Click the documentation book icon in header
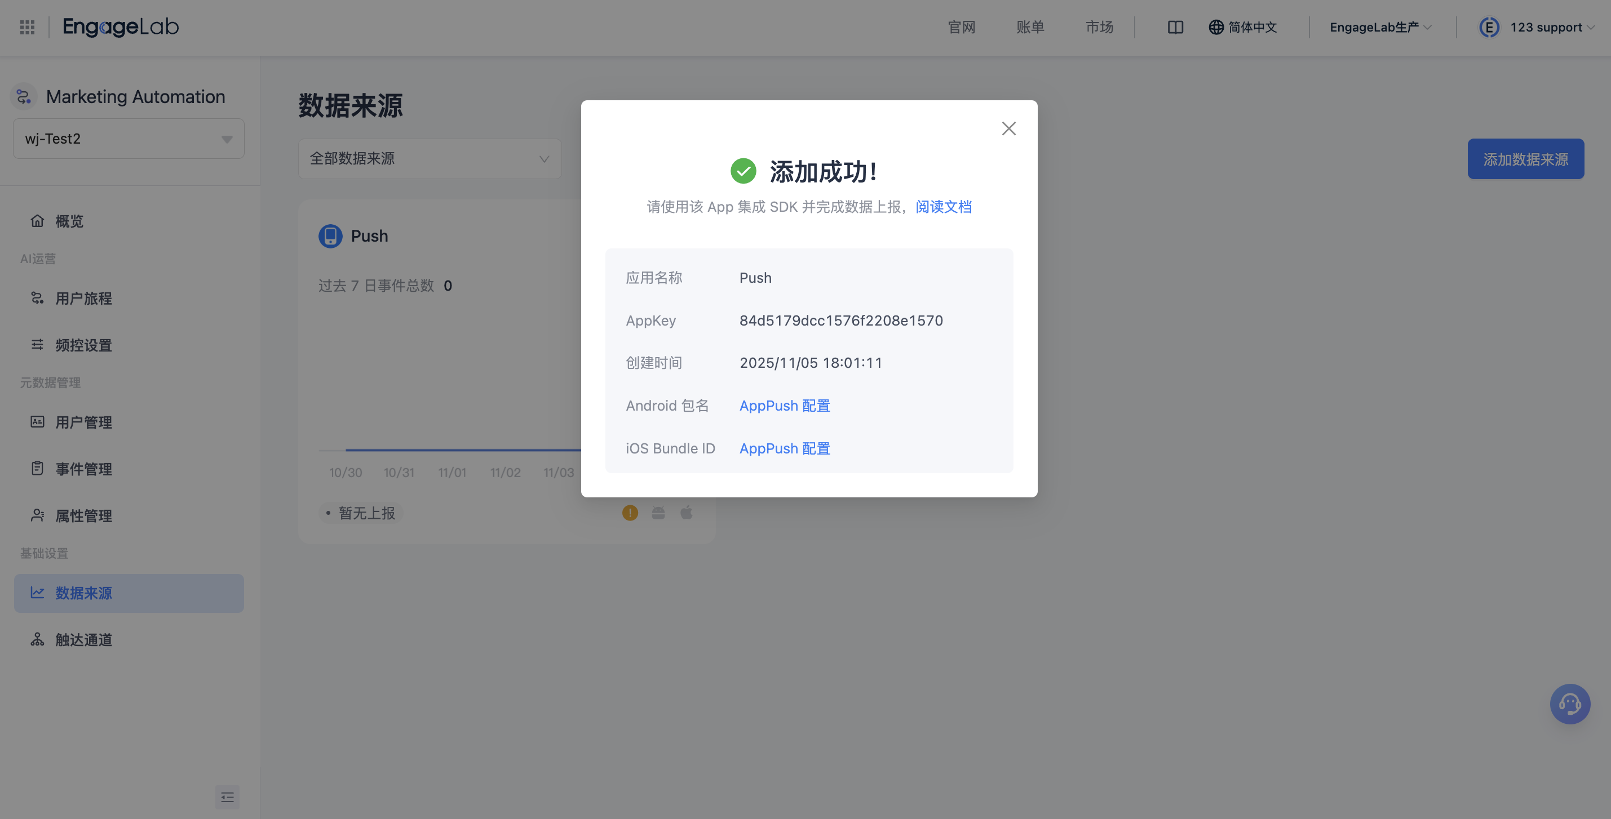The image size is (1611, 819). coord(1175,27)
